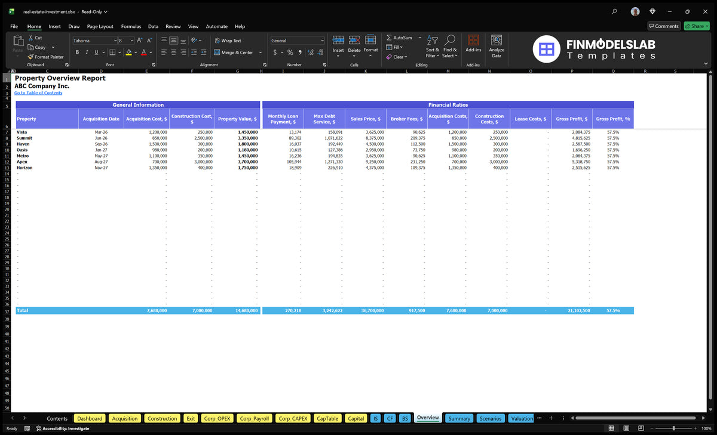
Task: Open the Formulas ribbon tab
Action: (x=131, y=26)
